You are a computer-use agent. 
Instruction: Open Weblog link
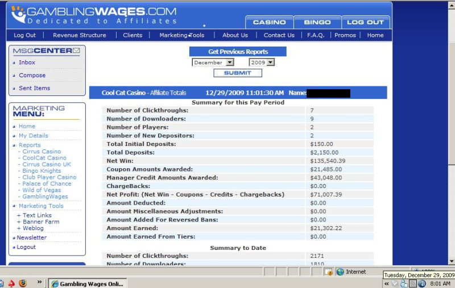pyautogui.click(x=33, y=228)
